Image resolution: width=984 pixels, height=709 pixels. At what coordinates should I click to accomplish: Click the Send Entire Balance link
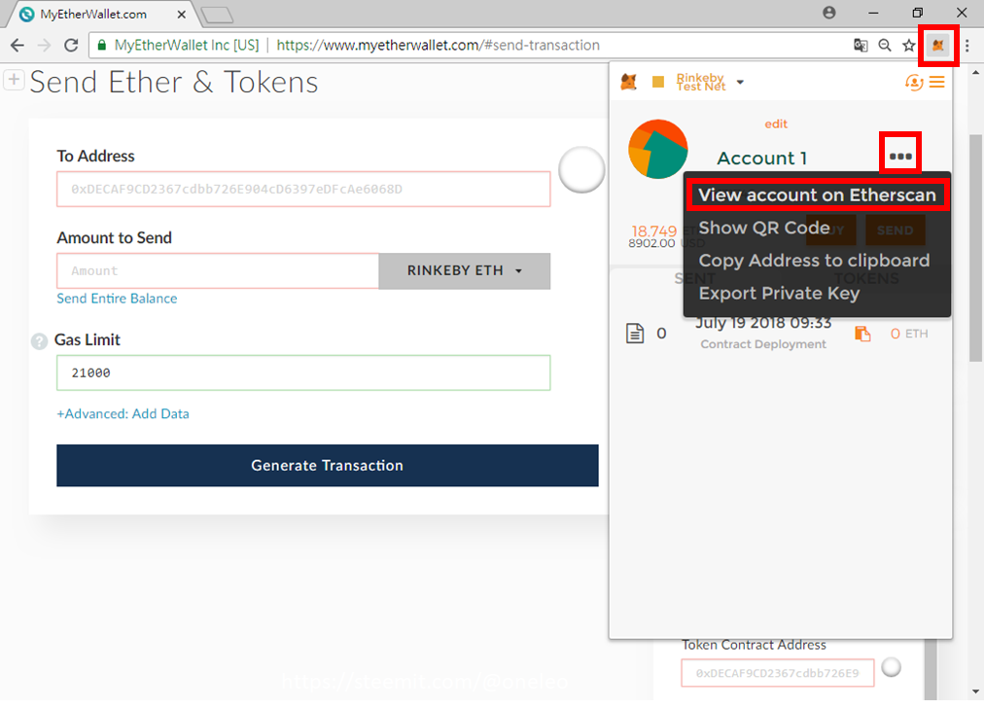[117, 299]
